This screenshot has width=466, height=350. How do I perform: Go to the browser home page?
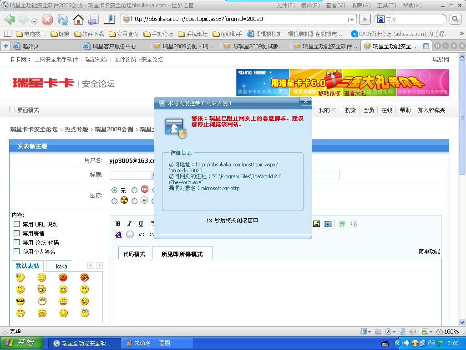pos(78,20)
